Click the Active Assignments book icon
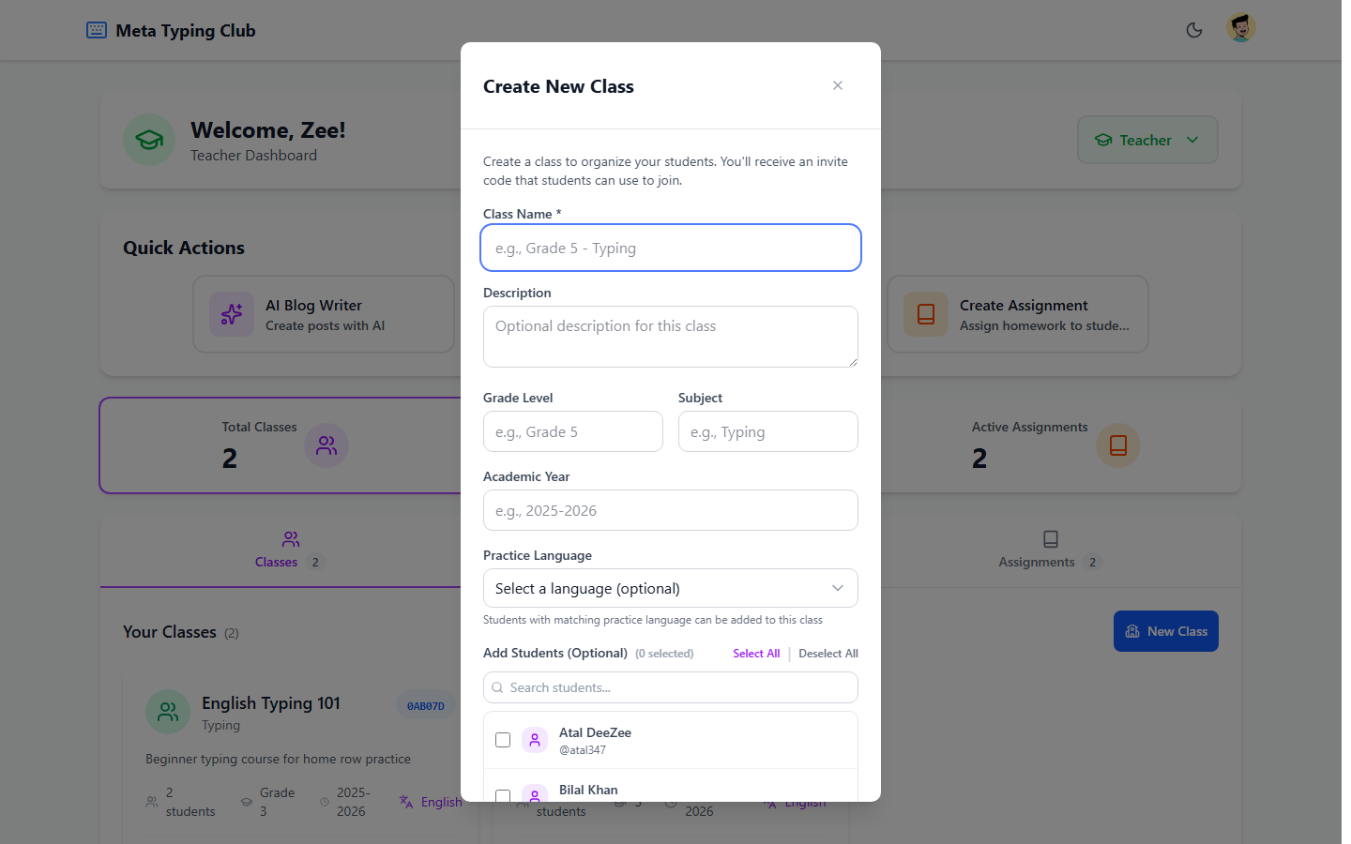The image size is (1351, 844). [1118, 445]
